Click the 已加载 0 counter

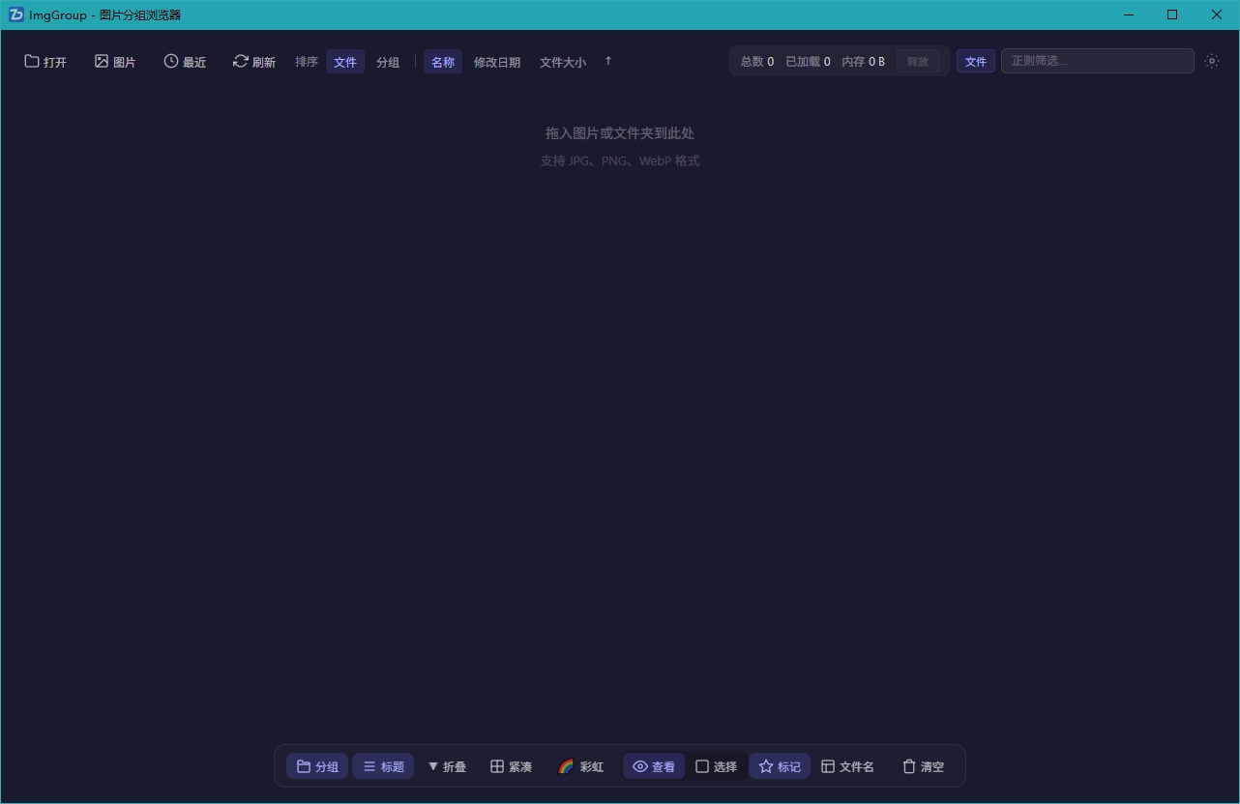pos(808,61)
